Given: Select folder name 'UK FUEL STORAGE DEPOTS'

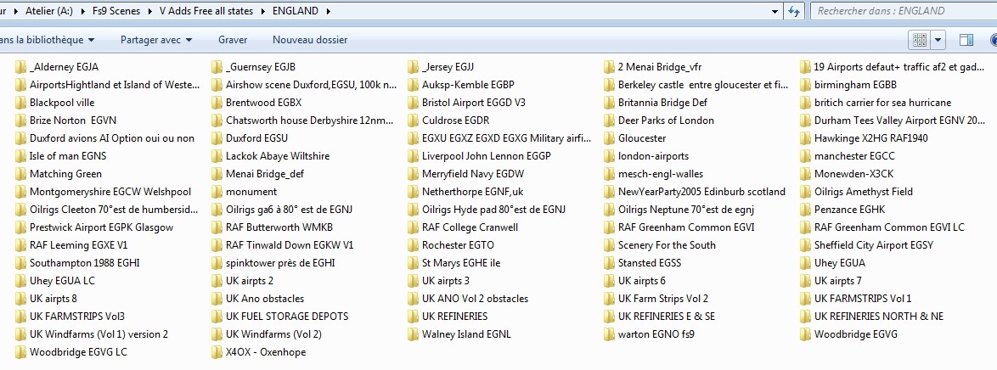Looking at the screenshot, I should pos(287,316).
